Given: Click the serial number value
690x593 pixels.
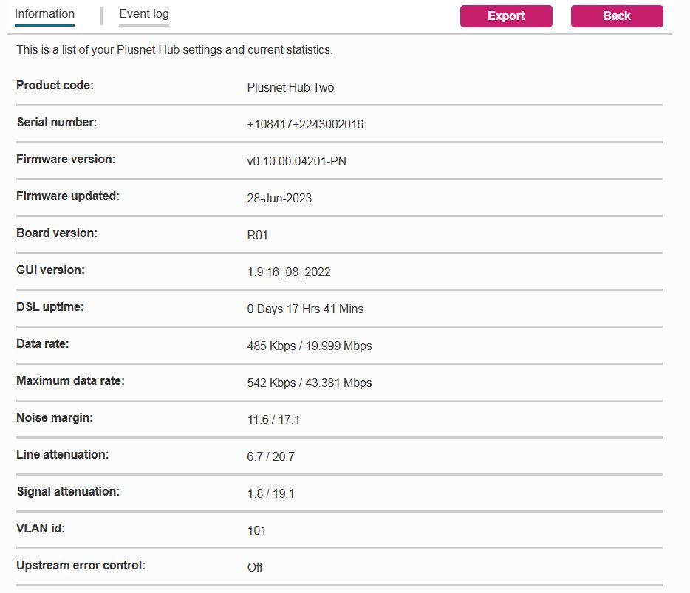Looking at the screenshot, I should click(x=305, y=124).
